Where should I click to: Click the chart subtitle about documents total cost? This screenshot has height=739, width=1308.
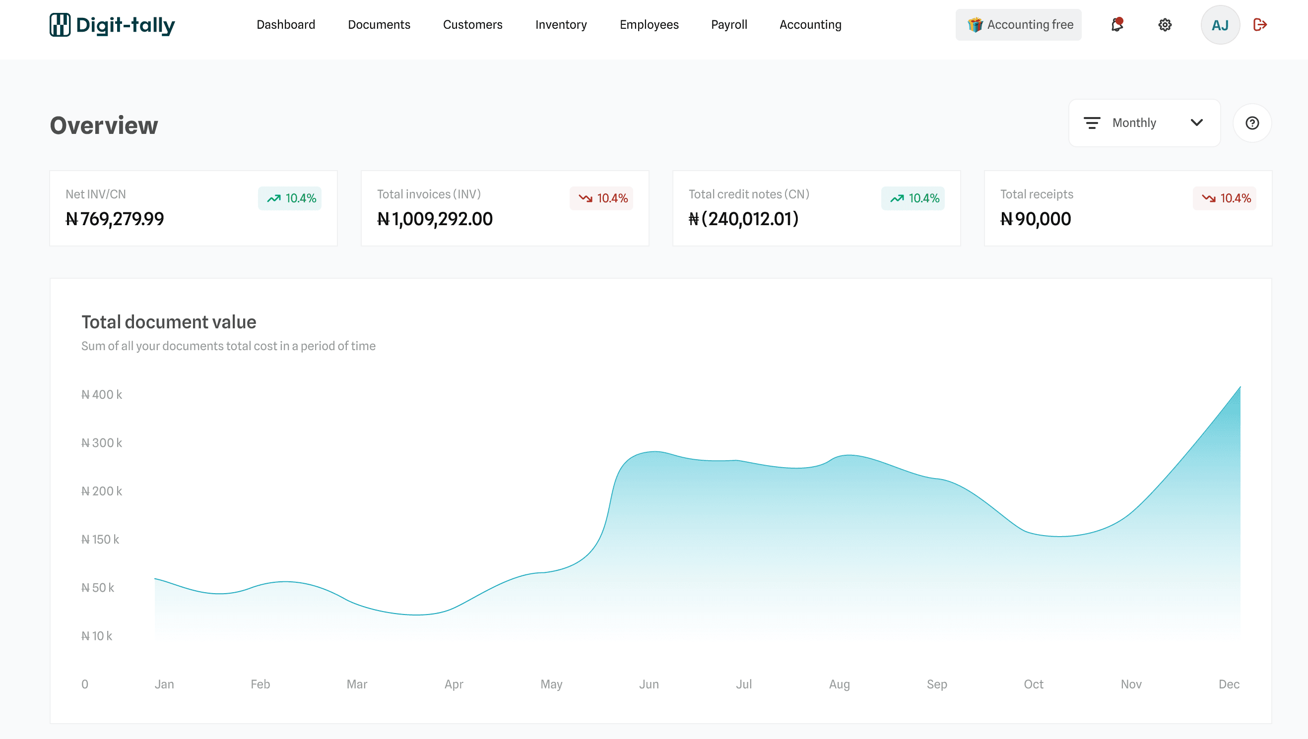click(228, 346)
